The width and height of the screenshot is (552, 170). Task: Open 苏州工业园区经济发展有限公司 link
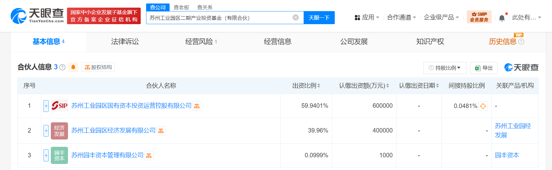(113, 130)
